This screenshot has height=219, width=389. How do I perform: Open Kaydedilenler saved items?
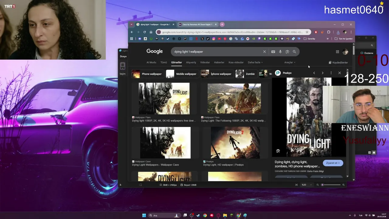pyautogui.click(x=338, y=62)
